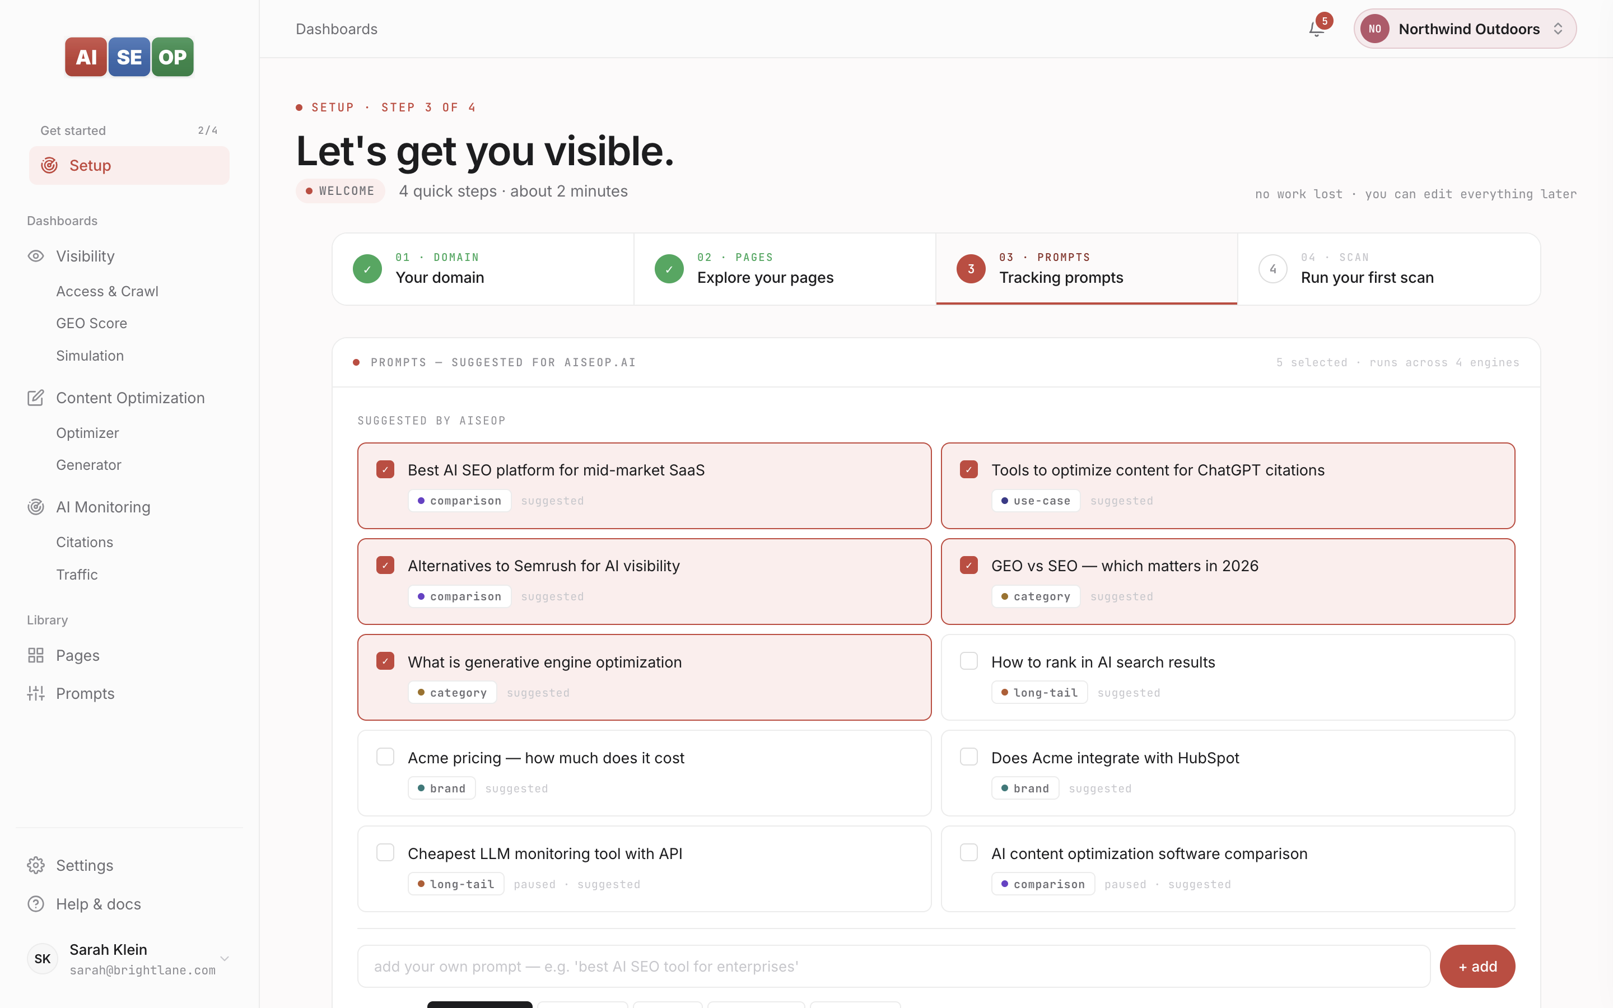Click the AISEOP logo
This screenshot has height=1008, width=1613.
click(x=129, y=57)
